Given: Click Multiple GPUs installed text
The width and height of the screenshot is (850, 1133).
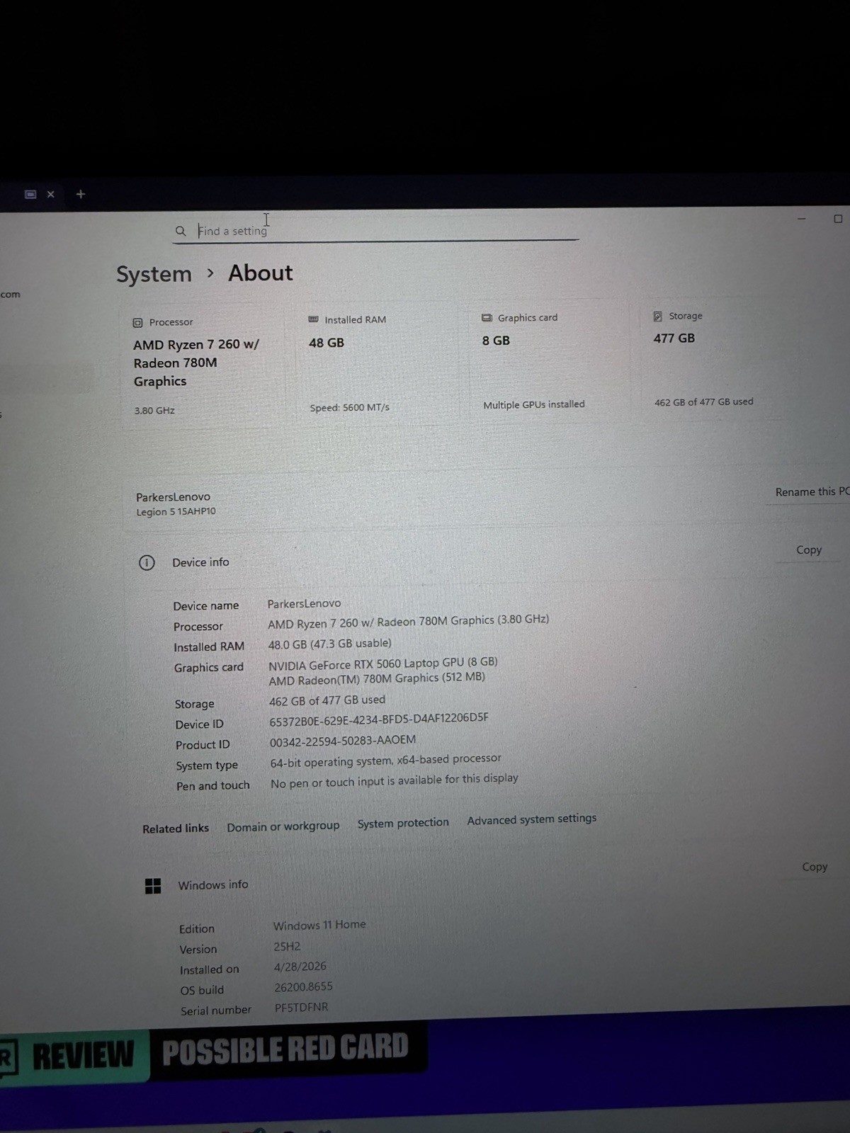Looking at the screenshot, I should [x=534, y=404].
